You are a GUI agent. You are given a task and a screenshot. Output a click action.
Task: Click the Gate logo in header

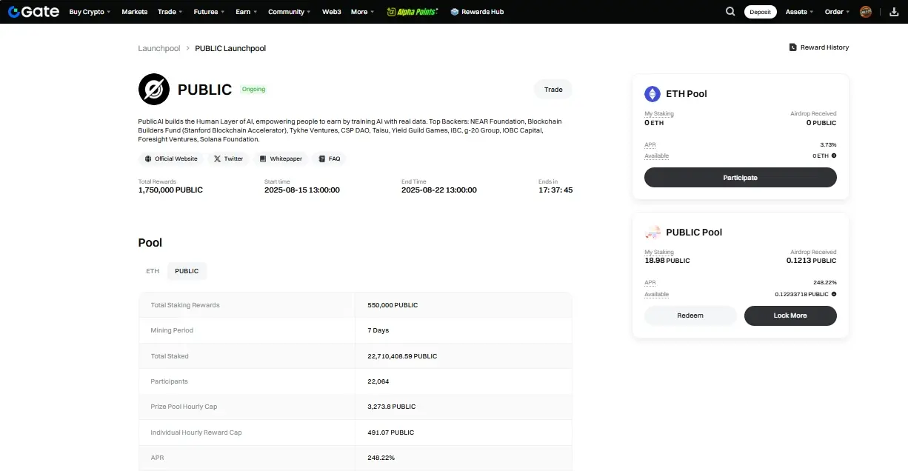33,12
